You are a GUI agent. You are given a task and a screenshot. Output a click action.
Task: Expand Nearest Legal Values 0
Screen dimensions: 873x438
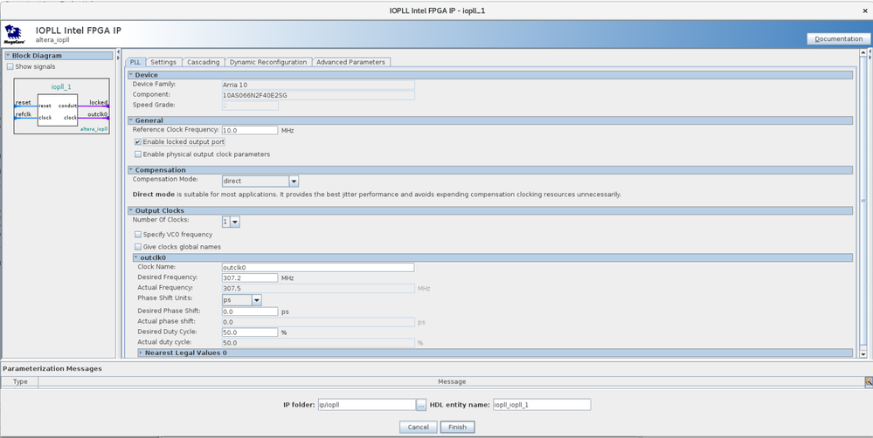[x=142, y=353]
